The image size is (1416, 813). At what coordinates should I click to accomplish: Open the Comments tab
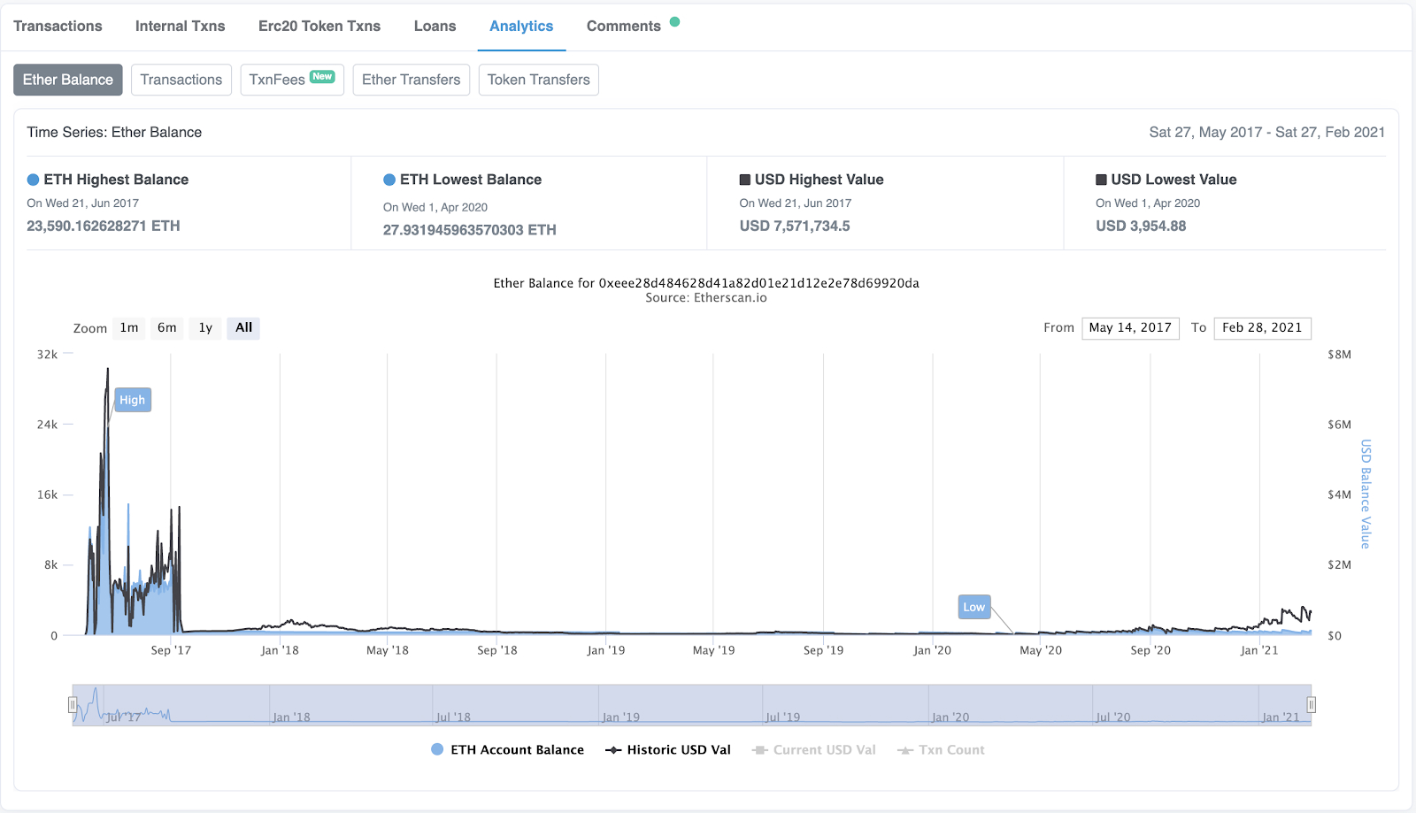click(624, 27)
